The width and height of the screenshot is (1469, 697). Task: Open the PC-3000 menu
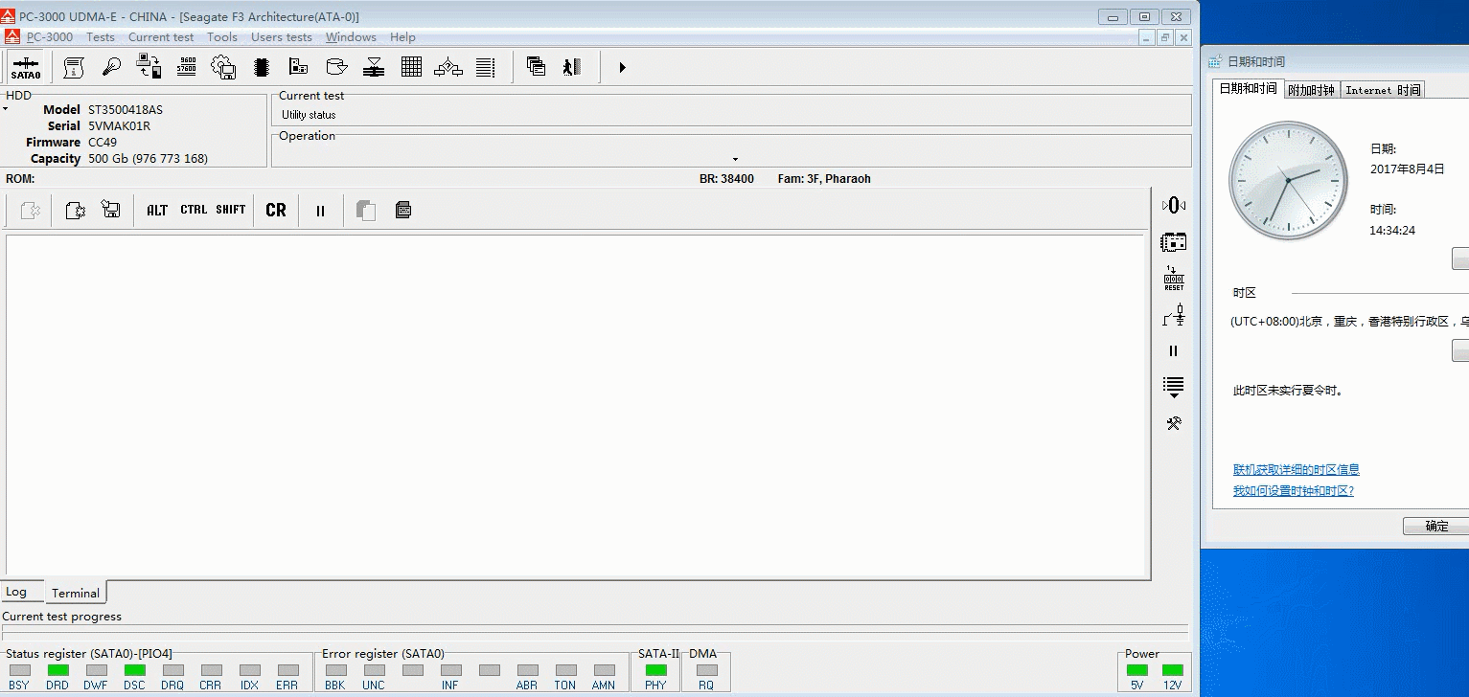(50, 37)
